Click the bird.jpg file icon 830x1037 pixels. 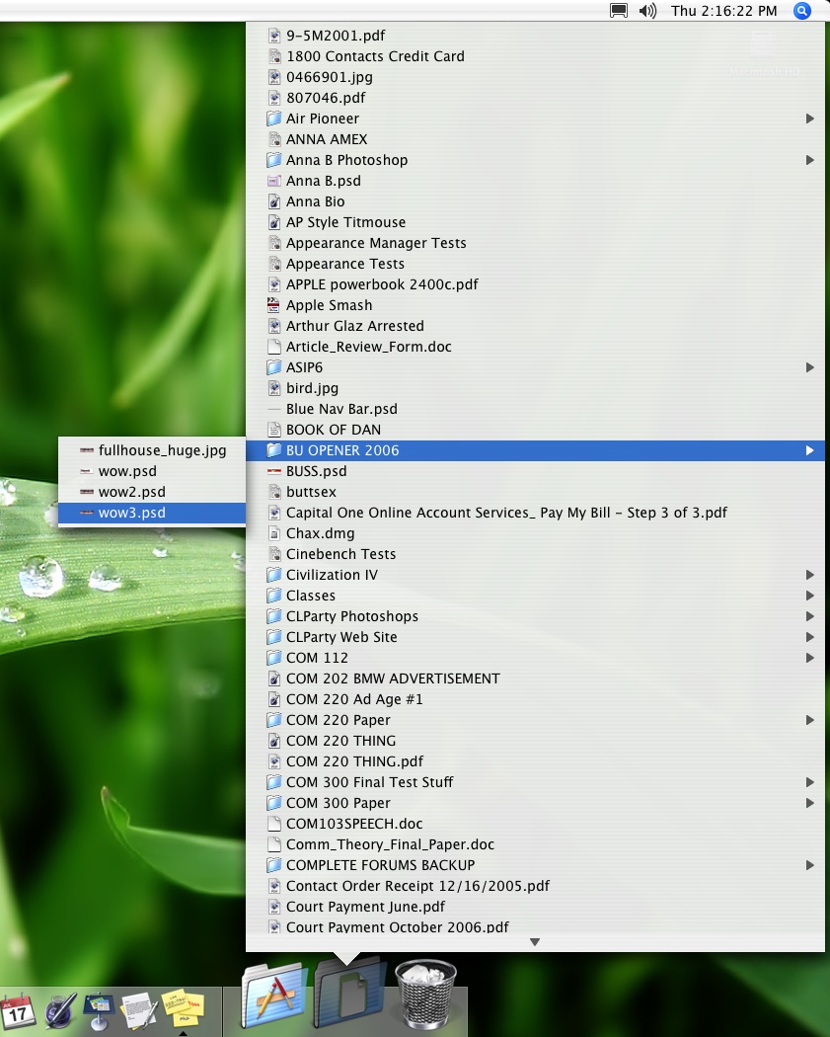pos(274,388)
